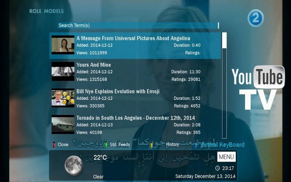Click the scrollbar handle of the video list

(x=224, y=40)
